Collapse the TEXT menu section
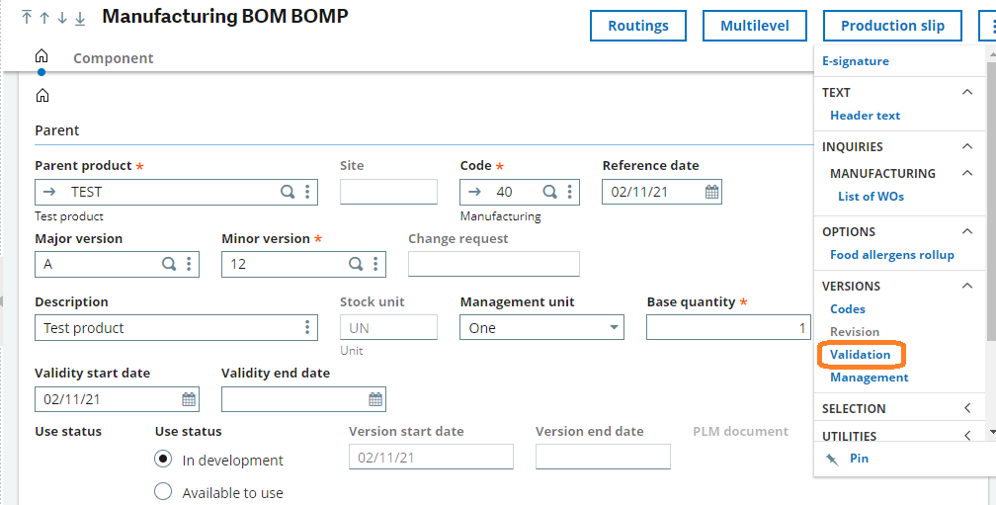The image size is (996, 505). click(x=967, y=92)
